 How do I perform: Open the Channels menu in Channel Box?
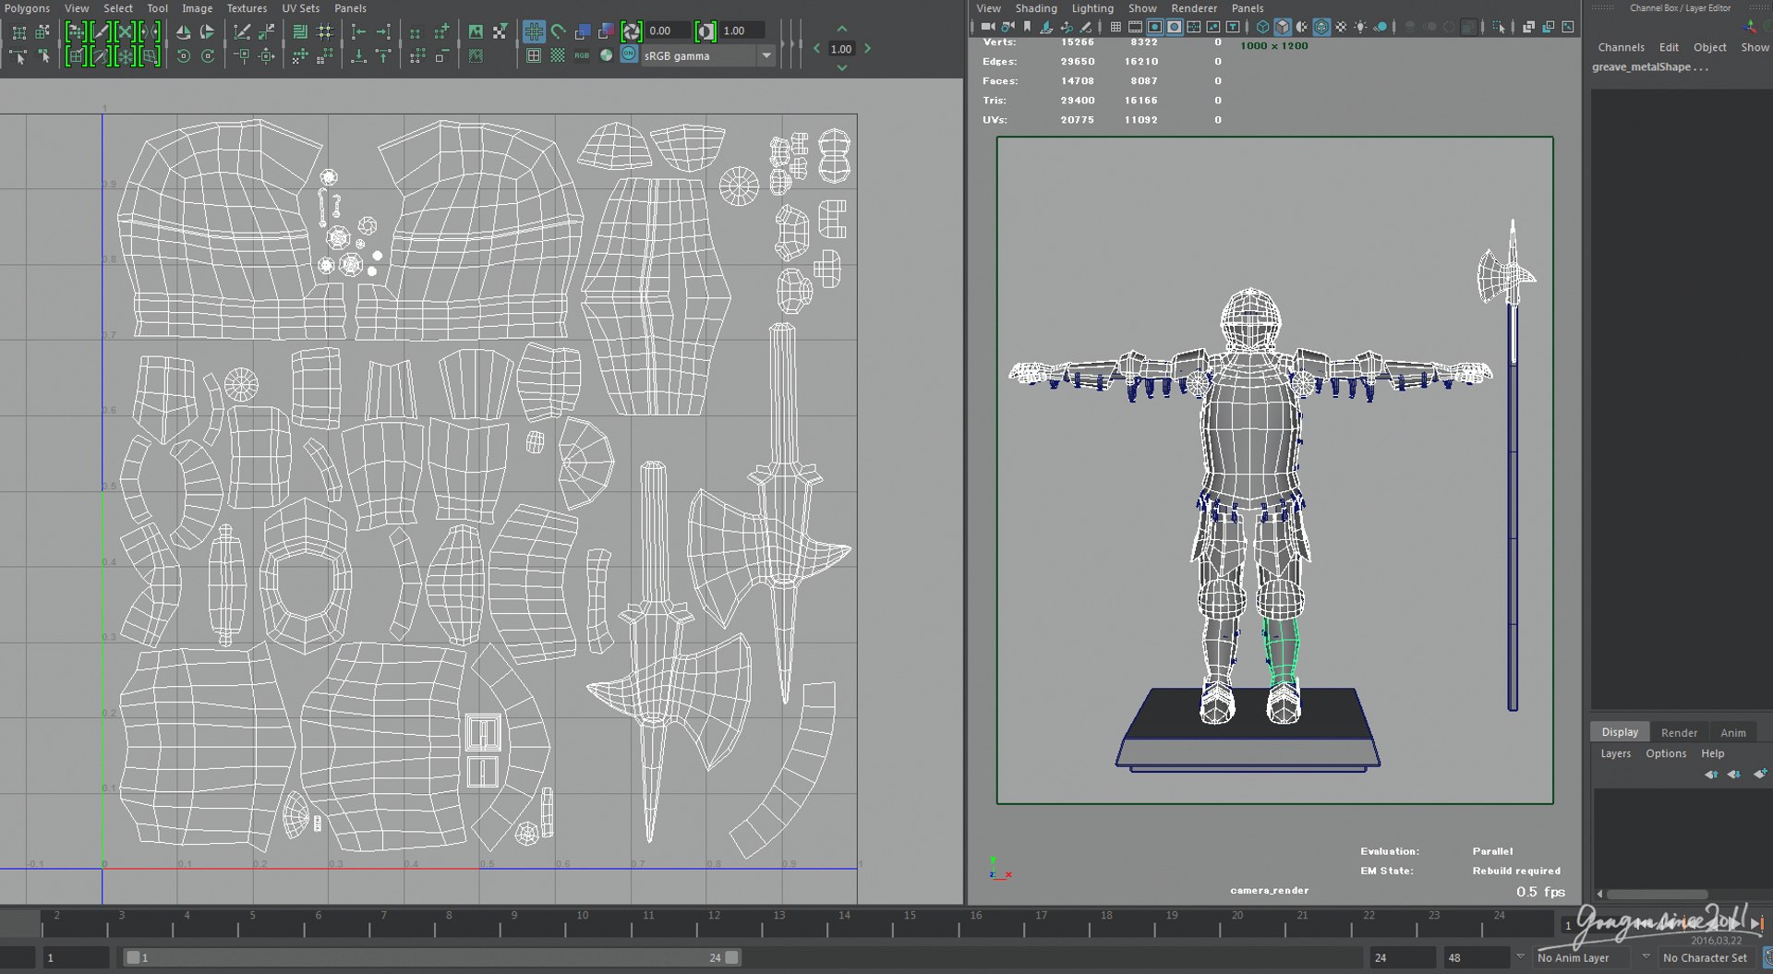coord(1621,47)
